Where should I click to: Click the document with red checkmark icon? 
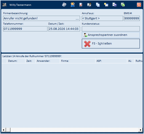point(81,5)
